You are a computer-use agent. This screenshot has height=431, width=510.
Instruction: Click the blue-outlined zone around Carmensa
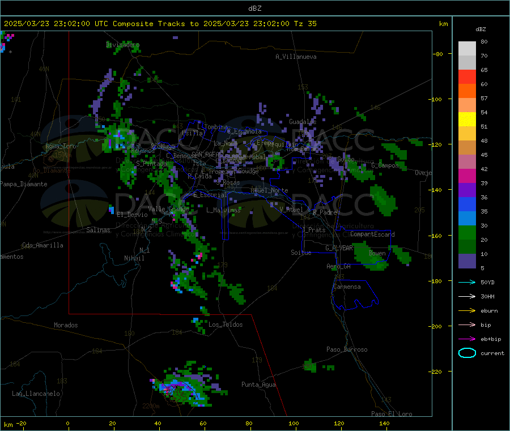point(355,295)
